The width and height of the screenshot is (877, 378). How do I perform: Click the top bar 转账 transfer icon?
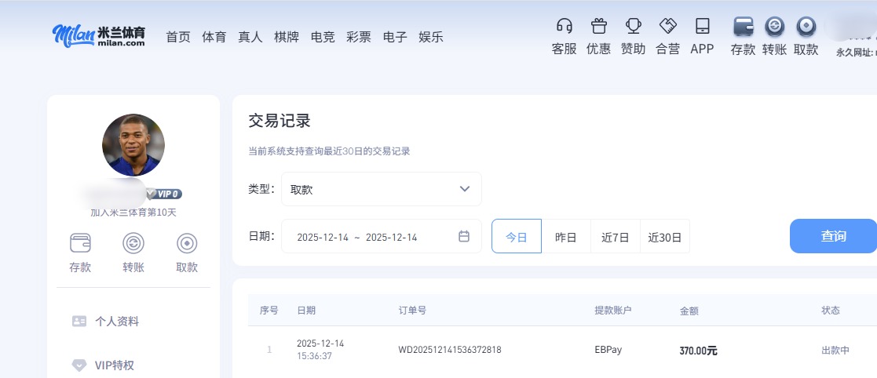click(775, 26)
